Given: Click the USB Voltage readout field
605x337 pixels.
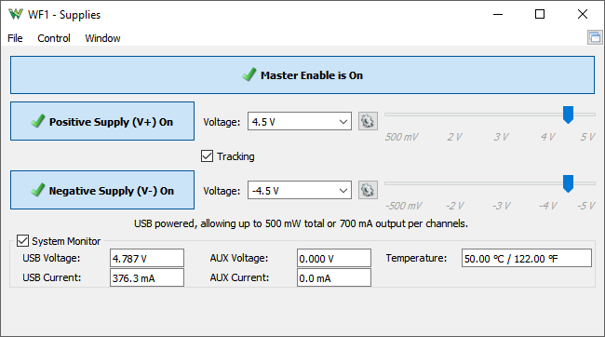Looking at the screenshot, I should (147, 258).
